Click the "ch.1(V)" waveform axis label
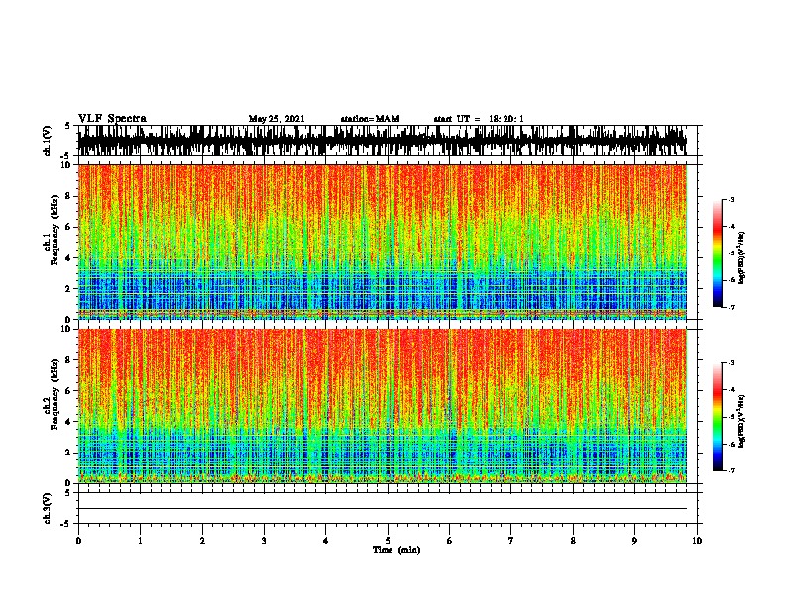The image size is (785, 606). (x=48, y=141)
